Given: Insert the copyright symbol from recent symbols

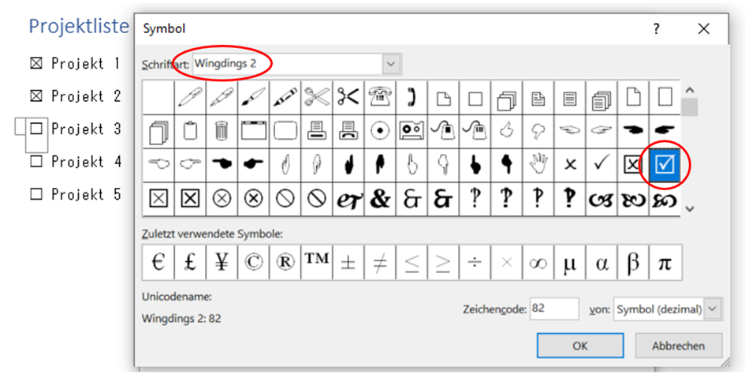Looking at the screenshot, I should click(x=253, y=263).
